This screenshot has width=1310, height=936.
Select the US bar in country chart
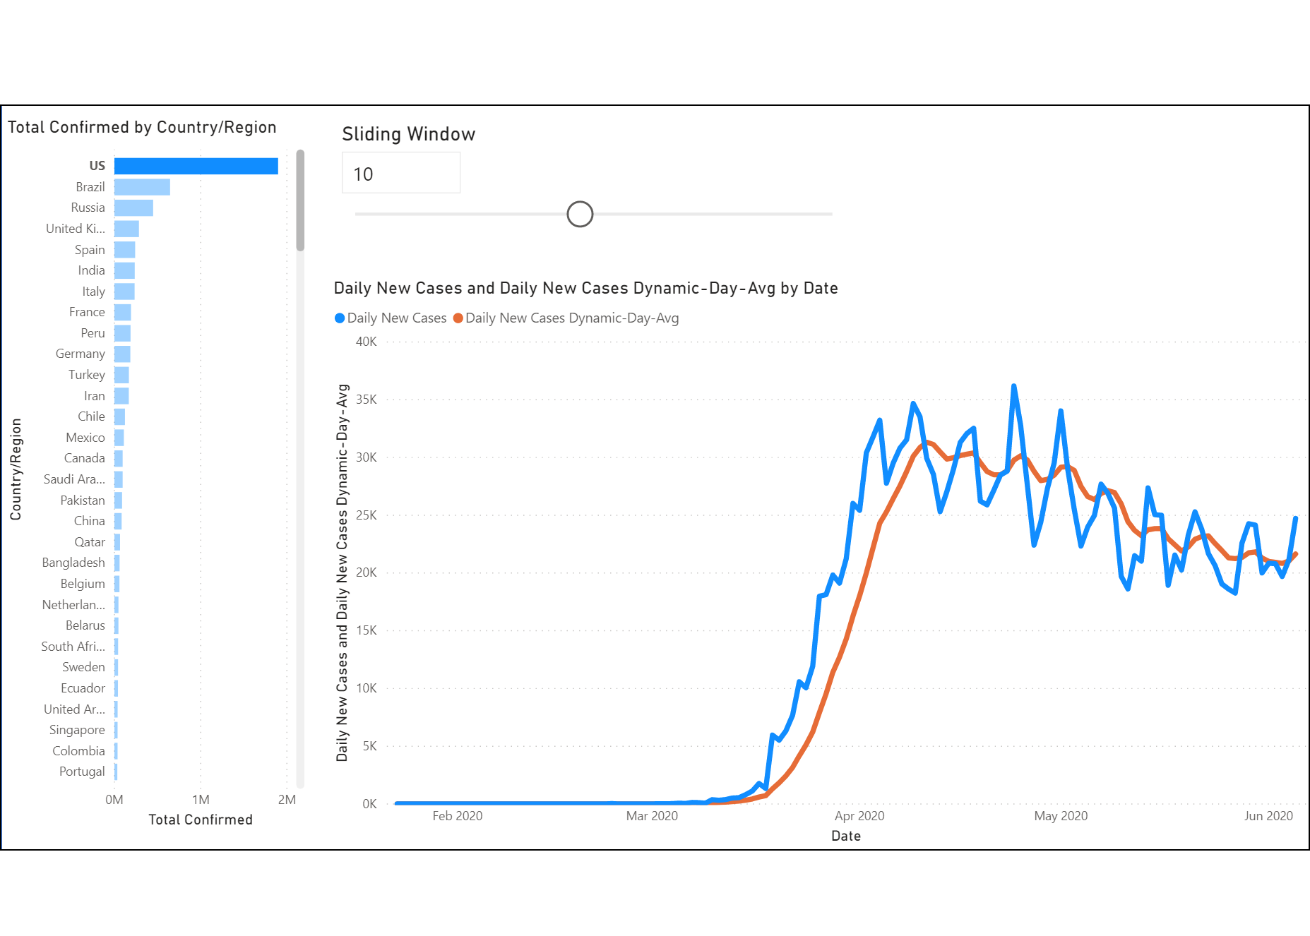[x=196, y=166]
